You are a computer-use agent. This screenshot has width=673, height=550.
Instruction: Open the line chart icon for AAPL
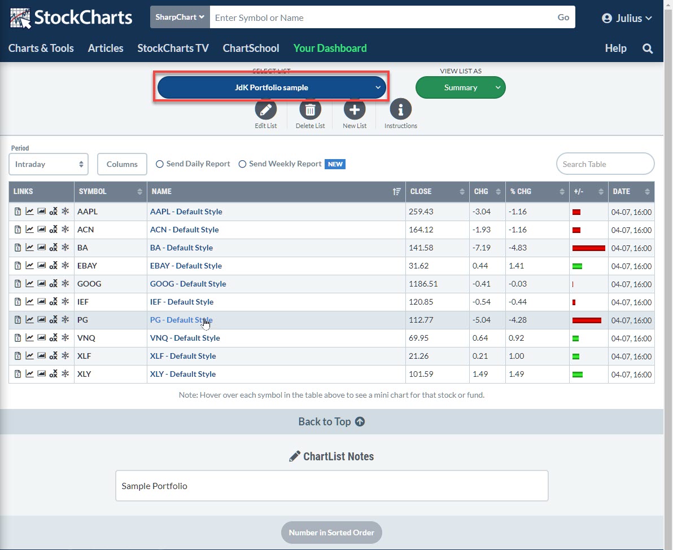(29, 212)
